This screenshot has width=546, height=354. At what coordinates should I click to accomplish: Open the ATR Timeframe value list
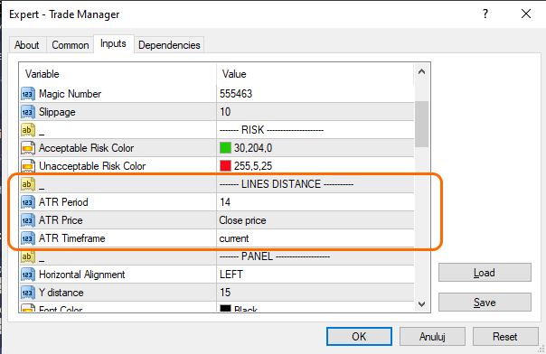(x=315, y=238)
